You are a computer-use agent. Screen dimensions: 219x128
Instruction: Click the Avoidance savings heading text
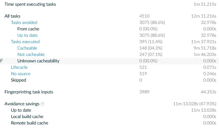22,104
